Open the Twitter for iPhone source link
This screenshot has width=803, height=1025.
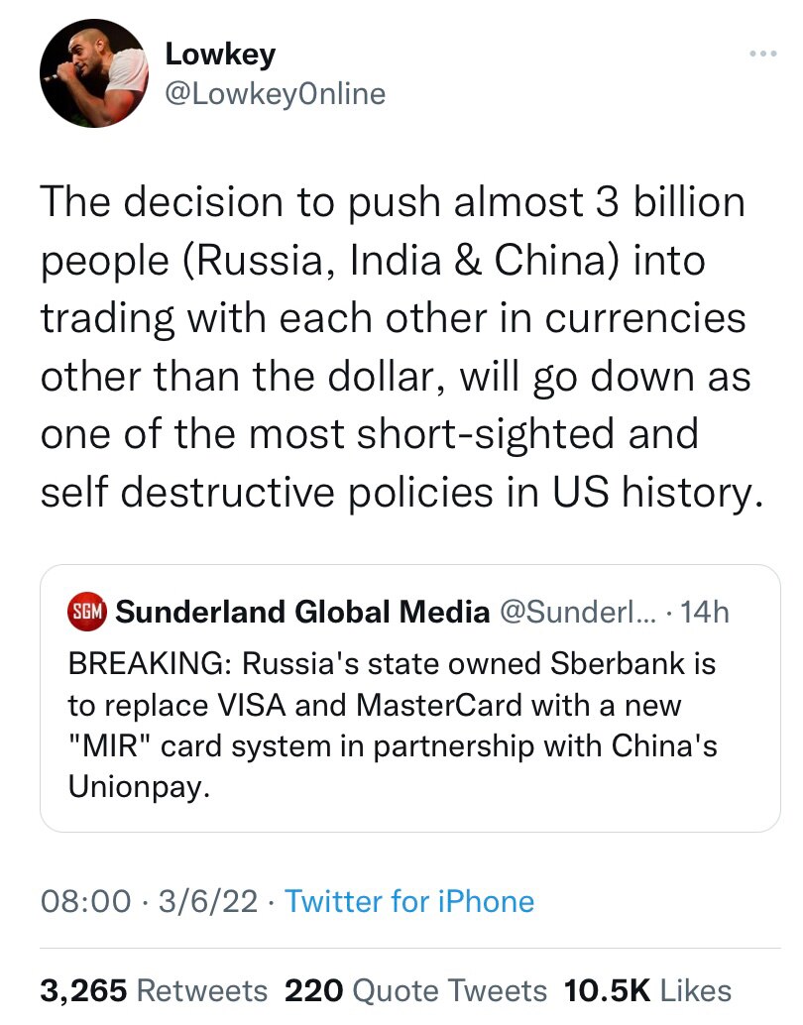pos(408,901)
